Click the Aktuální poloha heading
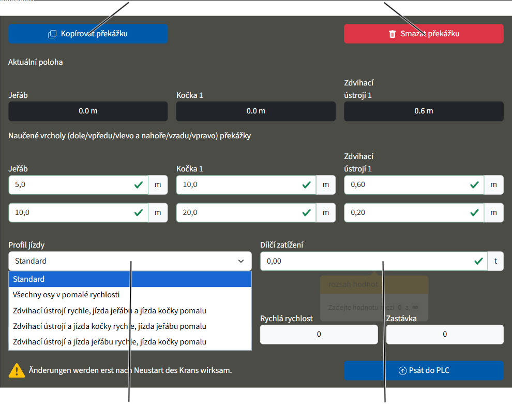 [36, 62]
